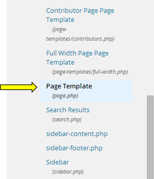Click the page-templates/contributors.php filename text
The image size is (154, 179).
coord(80,34)
